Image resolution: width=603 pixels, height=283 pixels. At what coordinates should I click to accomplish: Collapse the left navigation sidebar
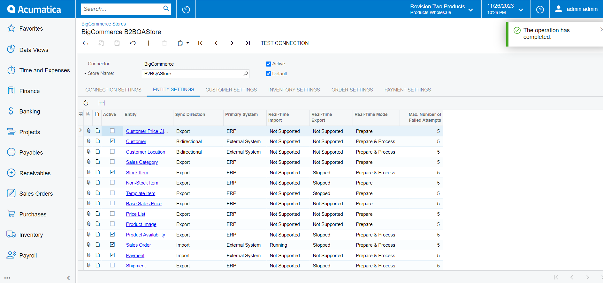68,278
